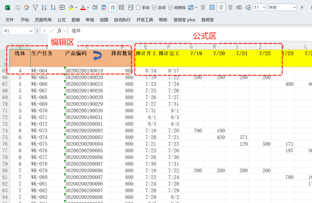The width and height of the screenshot is (312, 203).
Task: Select column G header
Action: coord(191,47)
